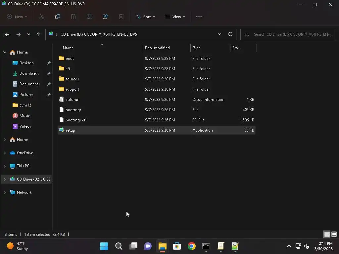Select the setup application icon
Viewport: 339px width, 254px height.
click(61, 130)
